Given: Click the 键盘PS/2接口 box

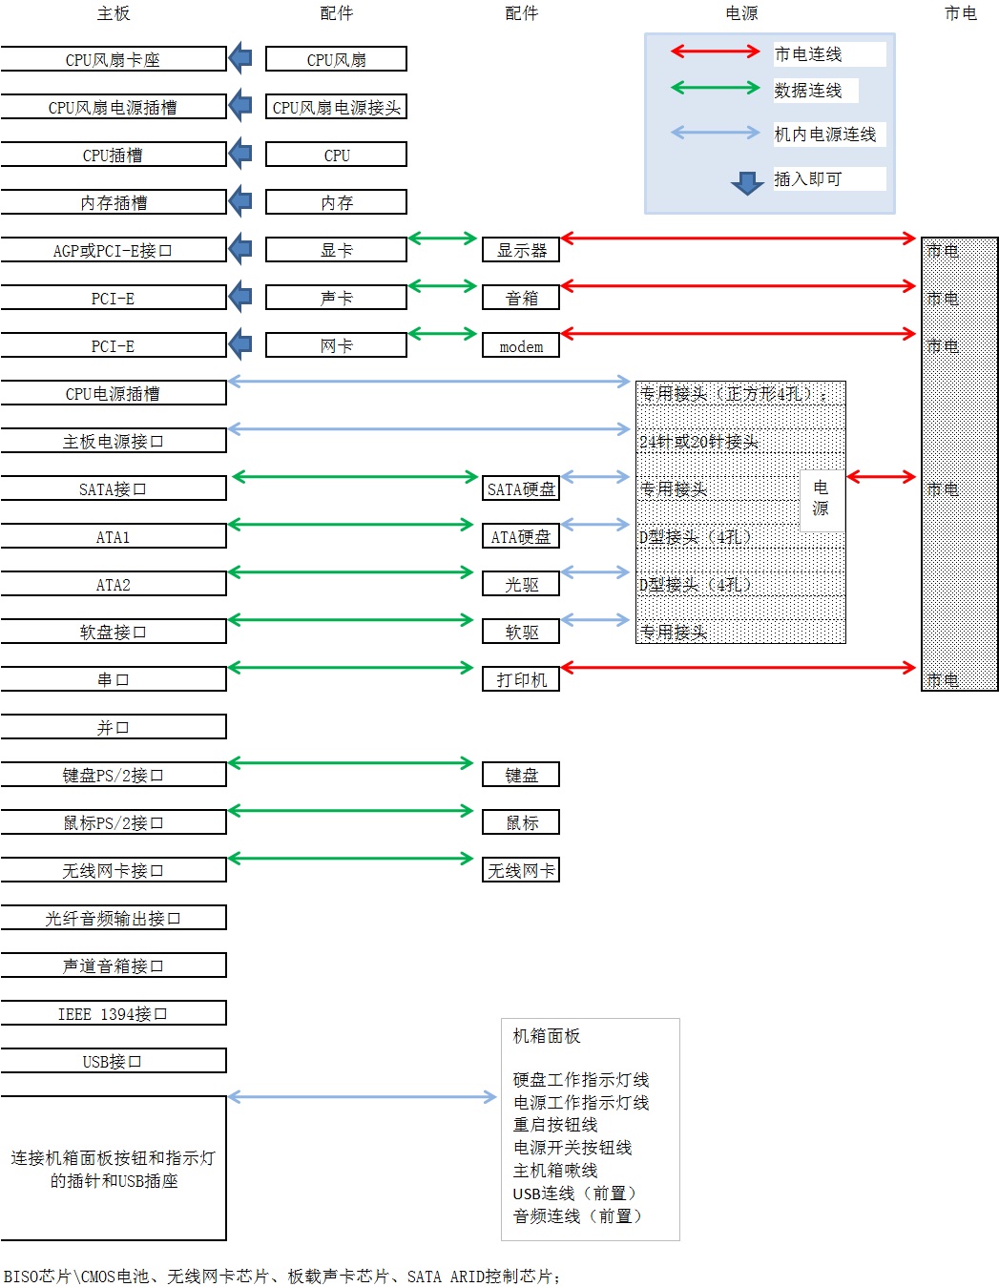Looking at the screenshot, I should tap(113, 775).
